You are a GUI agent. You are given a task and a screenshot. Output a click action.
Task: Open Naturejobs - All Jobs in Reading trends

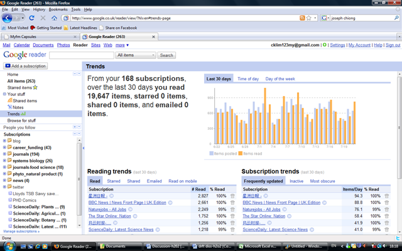tap(107, 209)
